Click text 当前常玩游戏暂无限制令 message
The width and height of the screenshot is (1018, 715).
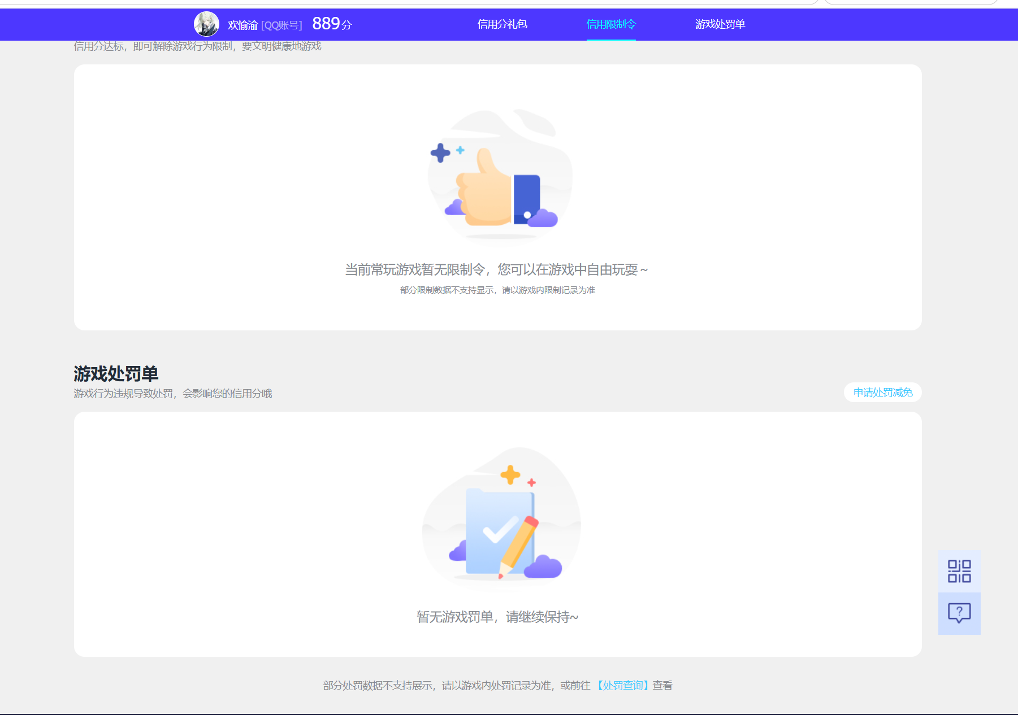pos(496,270)
